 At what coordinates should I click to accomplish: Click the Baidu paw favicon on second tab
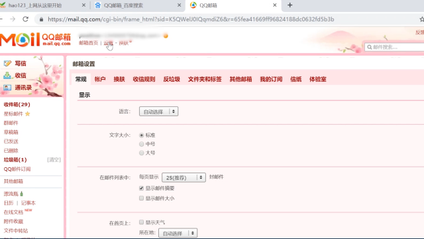click(x=98, y=5)
